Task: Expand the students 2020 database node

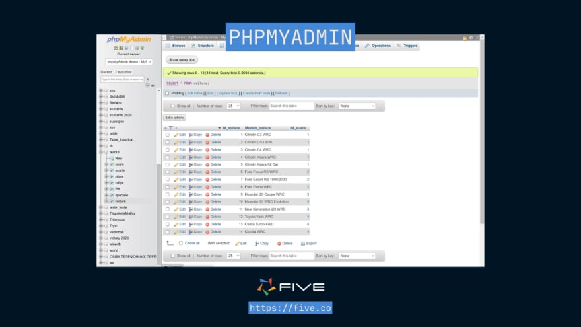Action: [101, 116]
